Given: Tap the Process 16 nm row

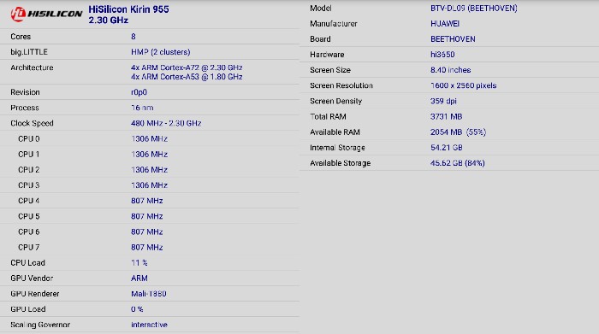Looking at the screenshot, I should coord(150,108).
